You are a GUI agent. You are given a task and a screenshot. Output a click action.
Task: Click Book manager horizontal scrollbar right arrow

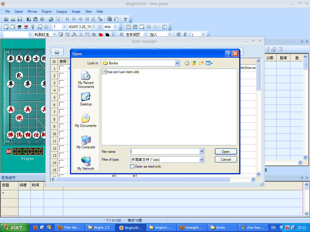point(253,179)
